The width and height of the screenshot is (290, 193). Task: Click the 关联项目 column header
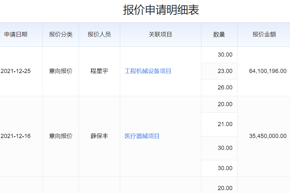coord(160,34)
